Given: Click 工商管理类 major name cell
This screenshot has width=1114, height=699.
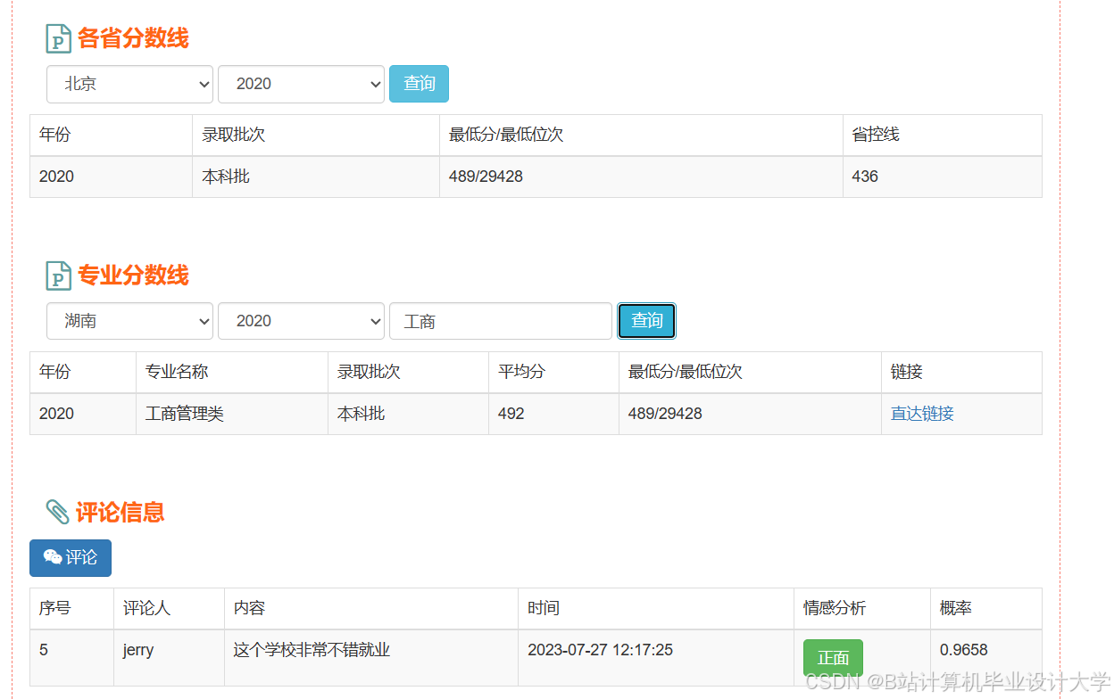Looking at the screenshot, I should click(185, 414).
